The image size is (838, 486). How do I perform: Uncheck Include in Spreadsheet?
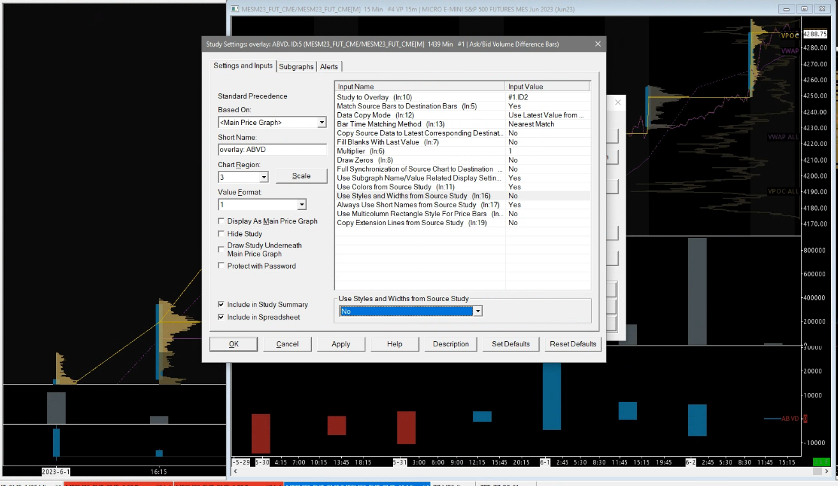[x=221, y=317]
